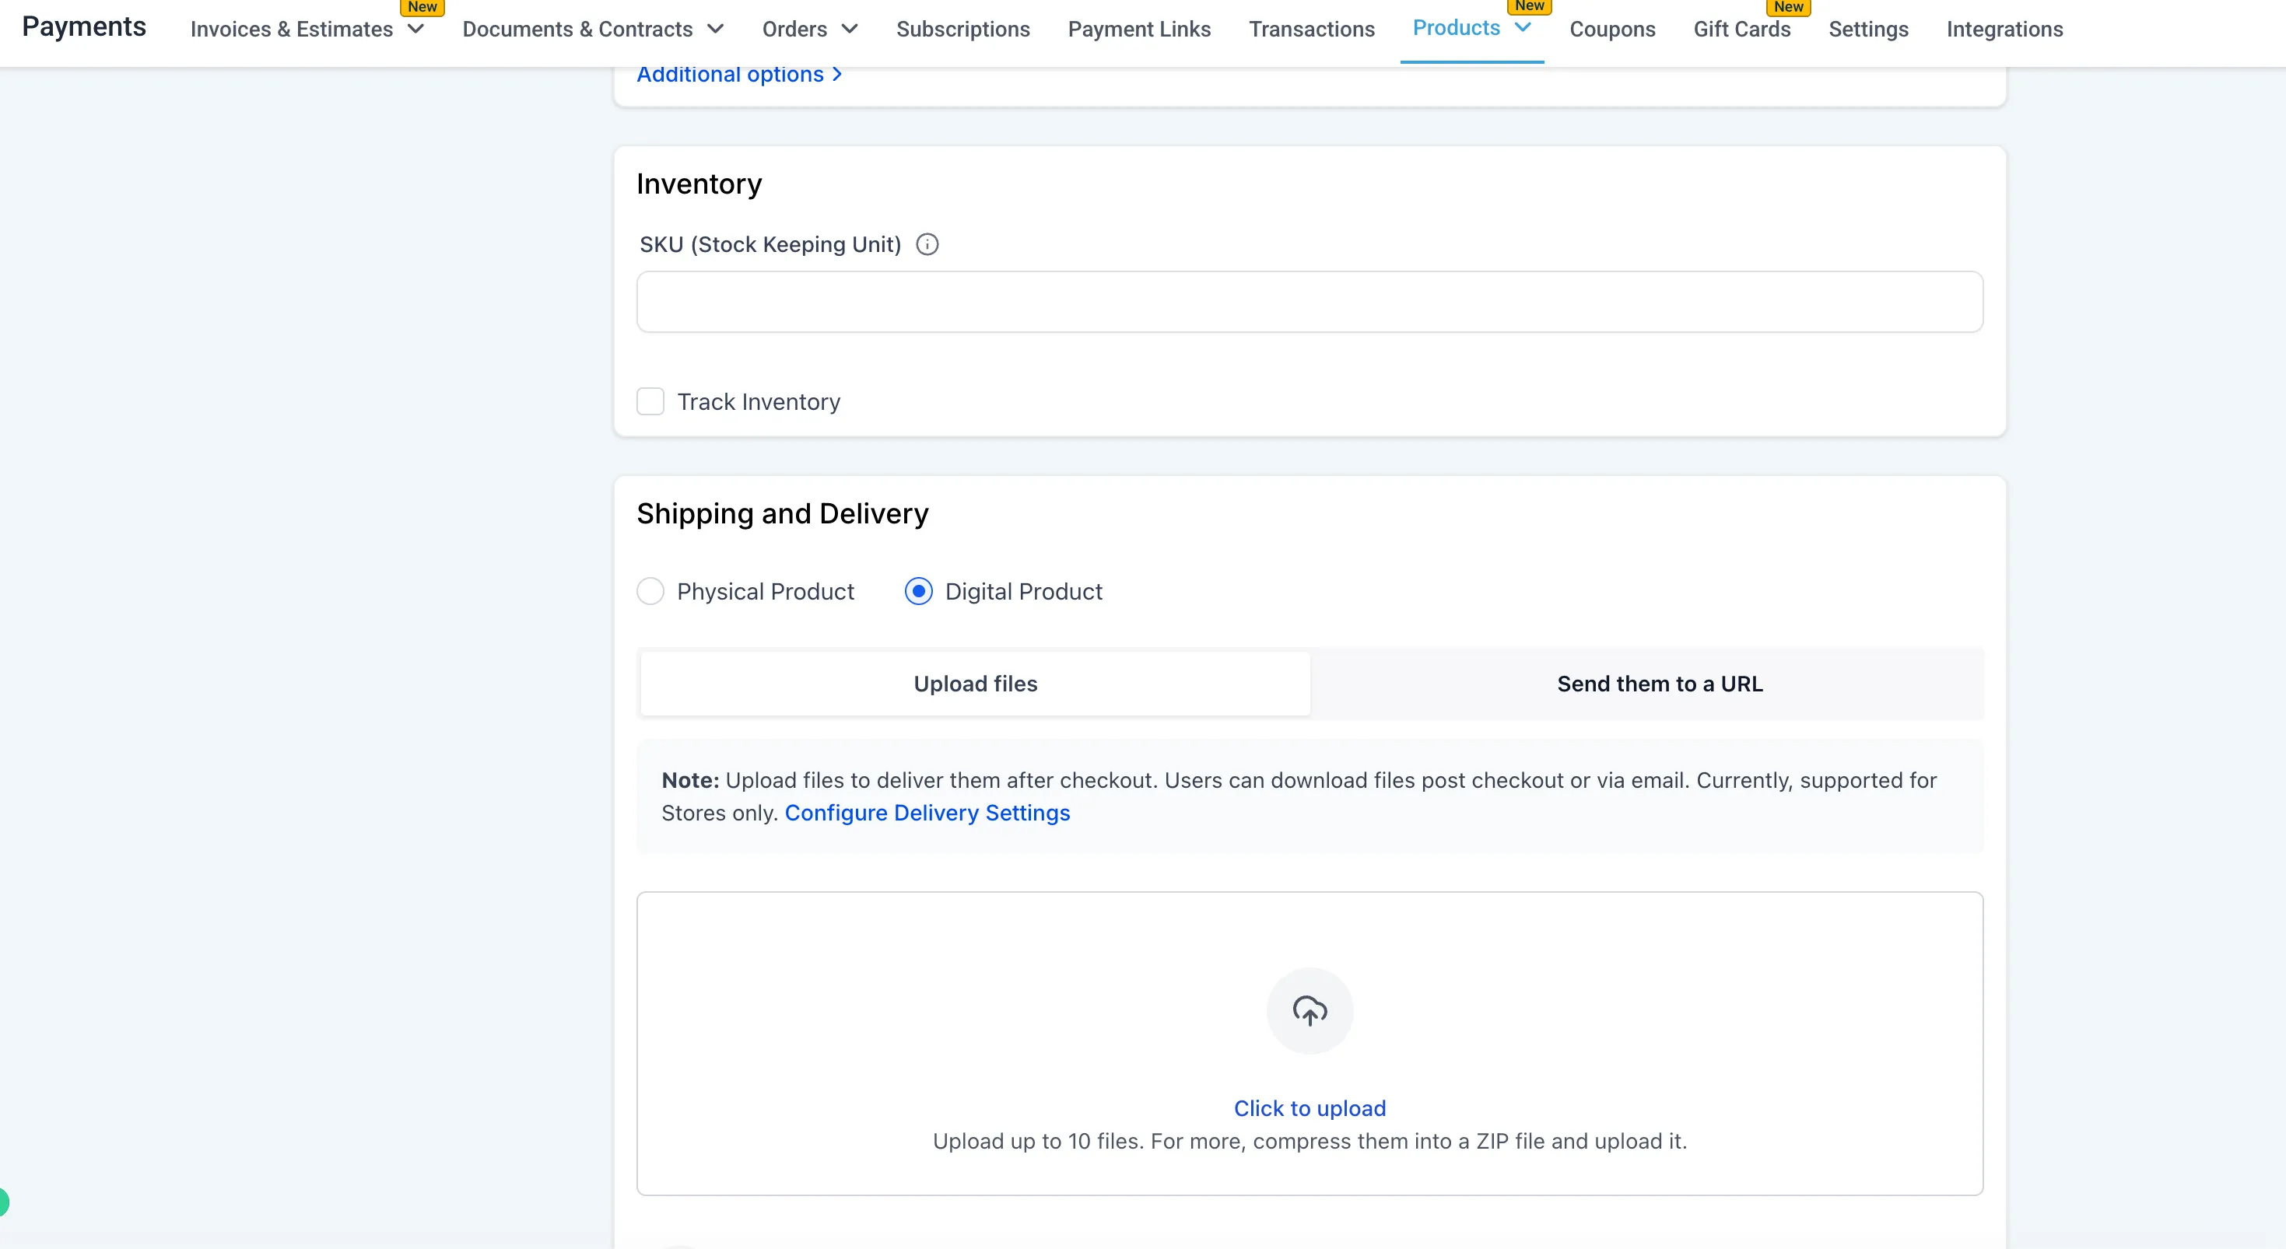Enable the Track Inventory checkbox
This screenshot has width=2286, height=1249.
[x=650, y=402]
